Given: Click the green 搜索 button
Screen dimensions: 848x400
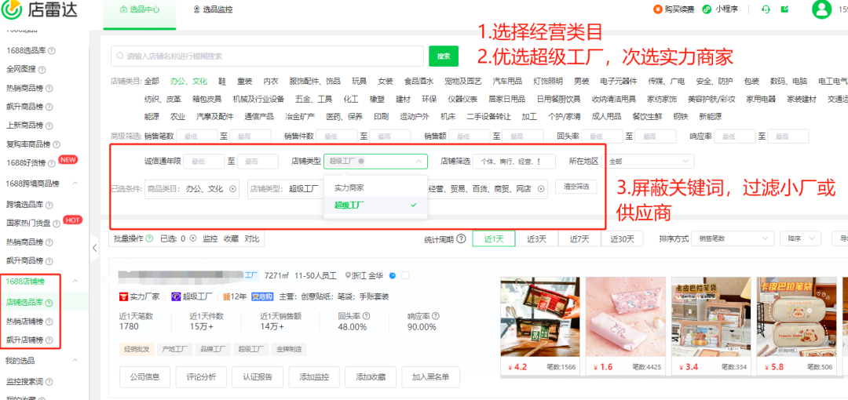Looking at the screenshot, I should pyautogui.click(x=443, y=56).
